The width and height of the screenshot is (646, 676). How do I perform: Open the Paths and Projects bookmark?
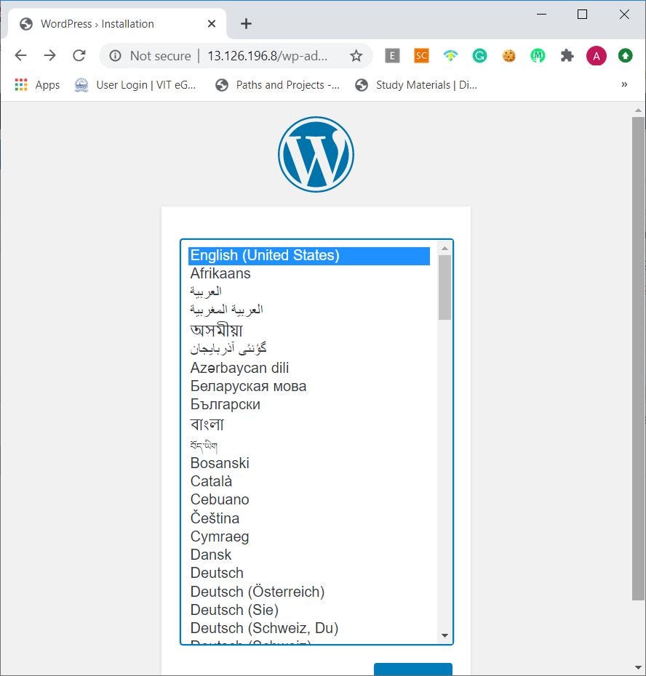click(x=277, y=85)
